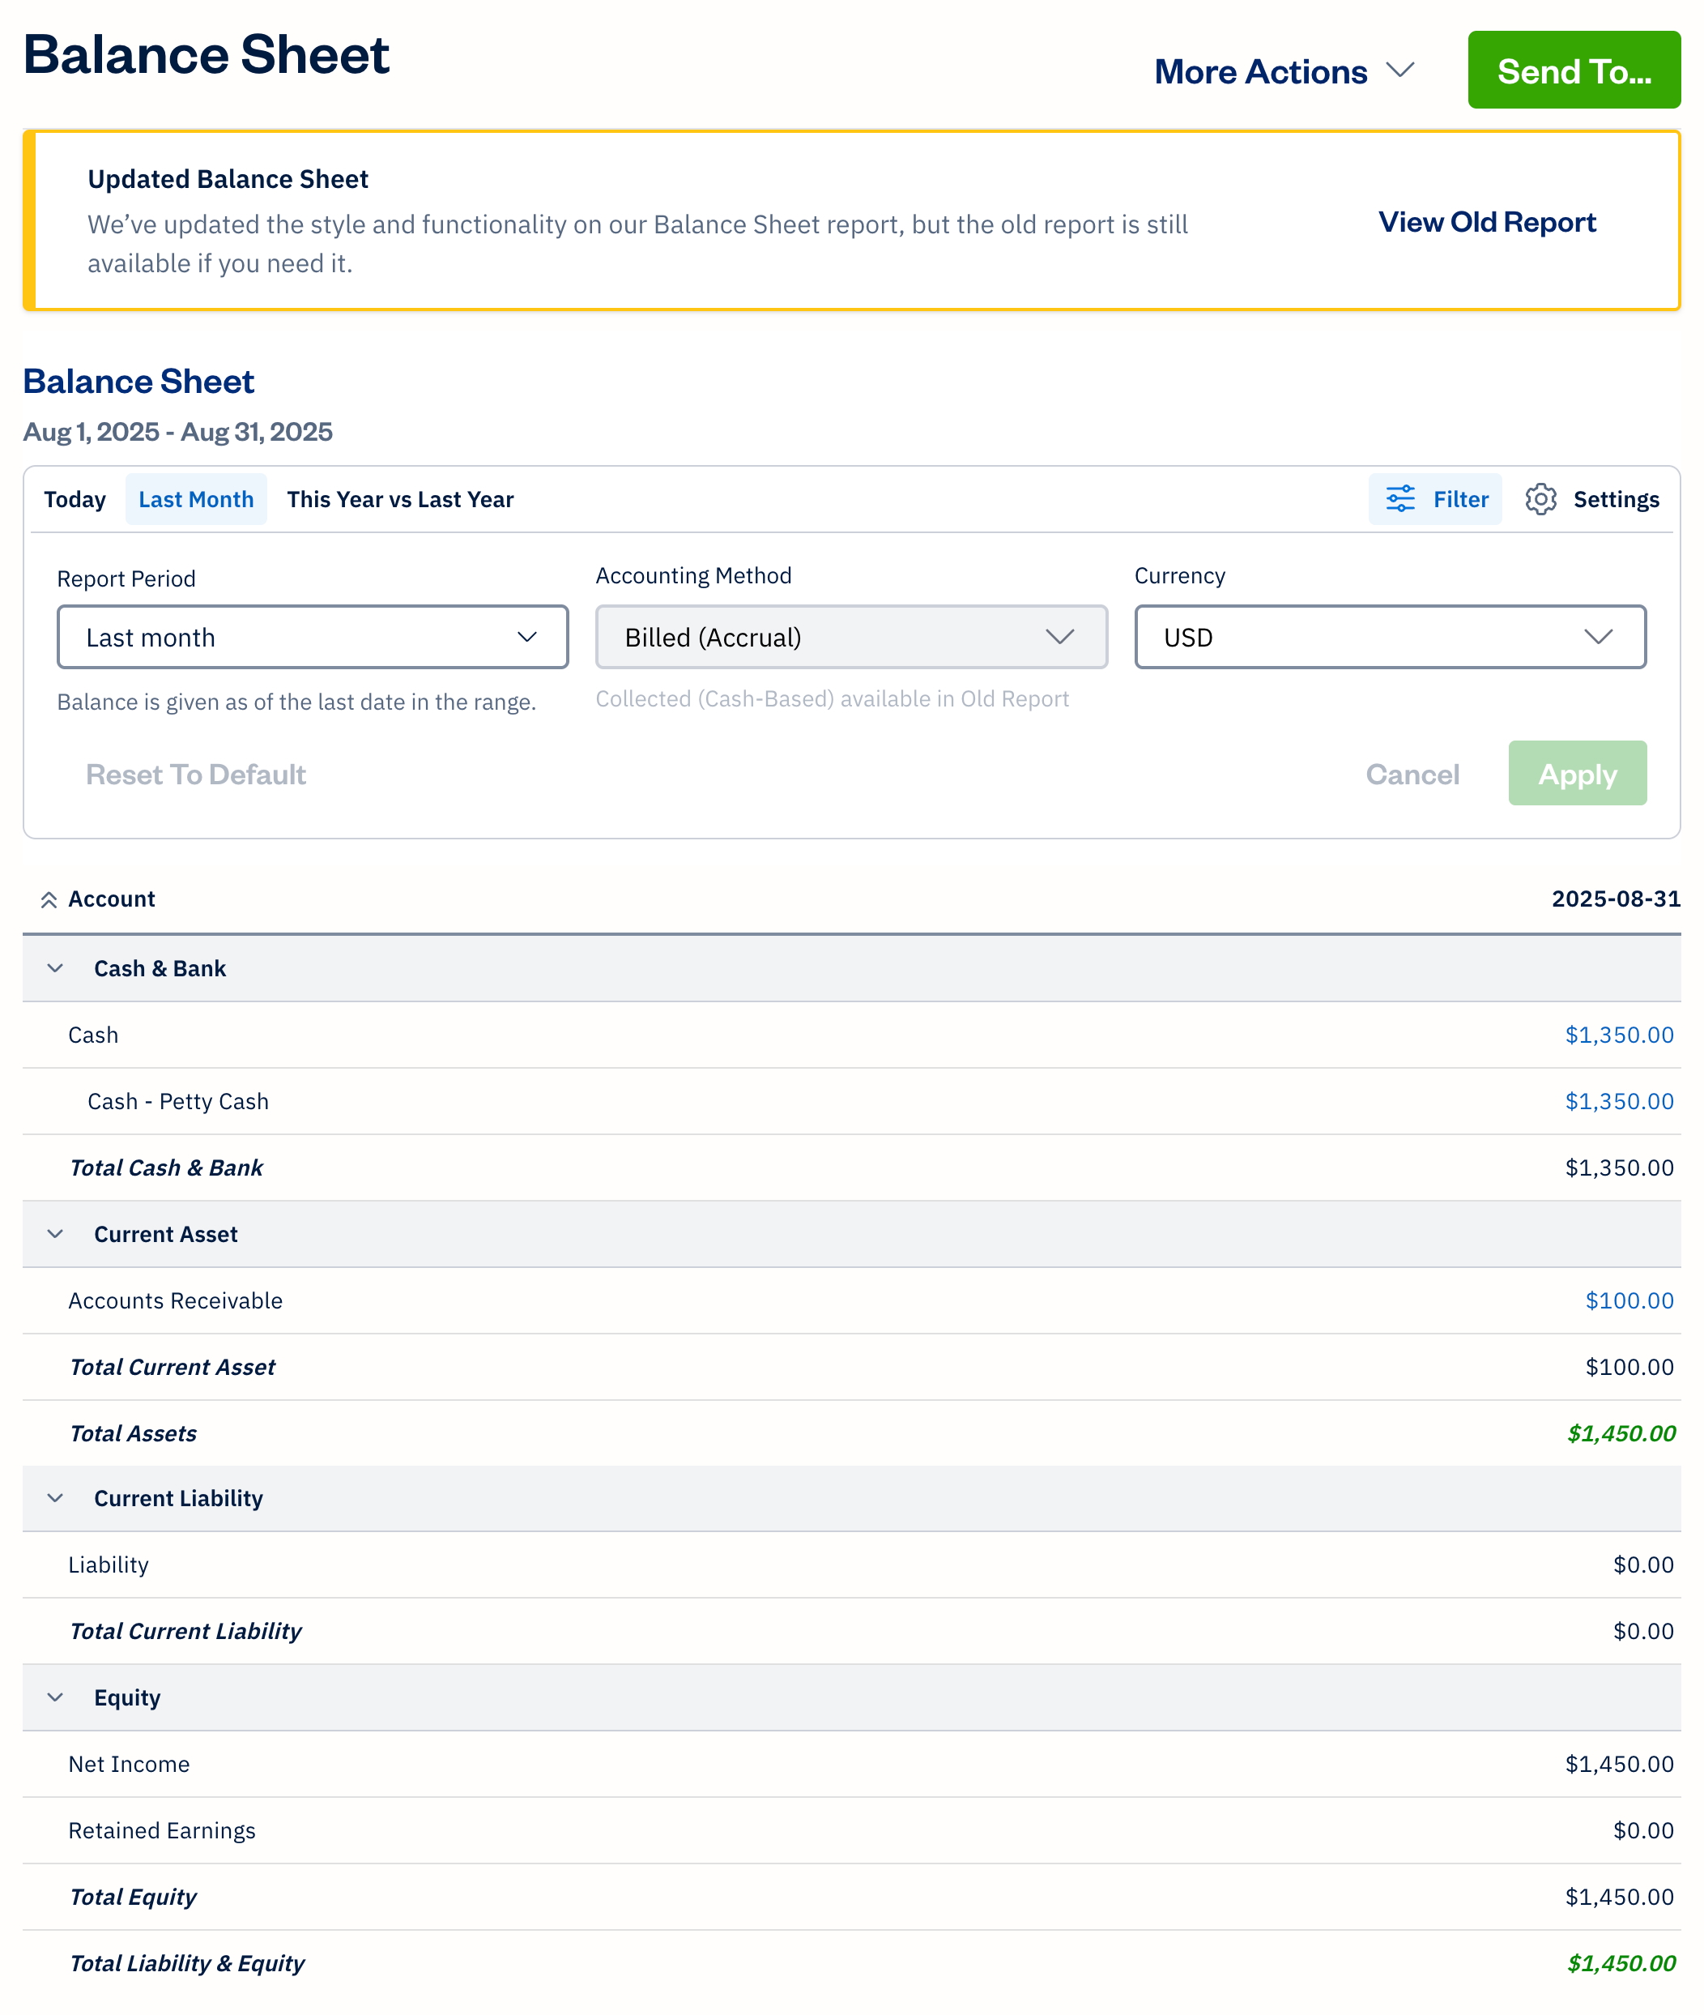
Task: Toggle the Filter panel button label
Action: [x=1460, y=500]
